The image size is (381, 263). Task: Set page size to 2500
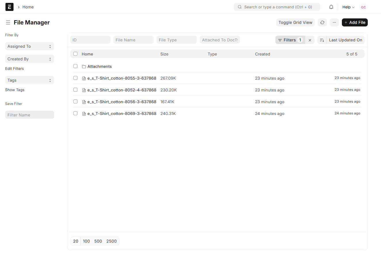(112, 241)
